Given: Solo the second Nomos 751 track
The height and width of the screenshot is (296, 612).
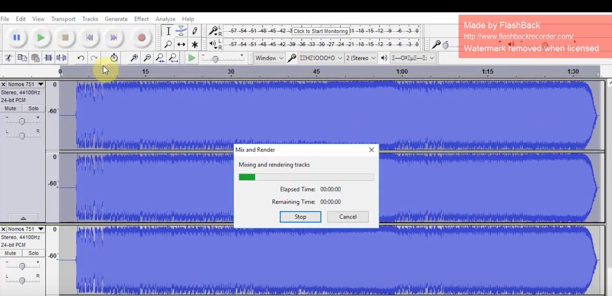Looking at the screenshot, I should [x=33, y=253].
